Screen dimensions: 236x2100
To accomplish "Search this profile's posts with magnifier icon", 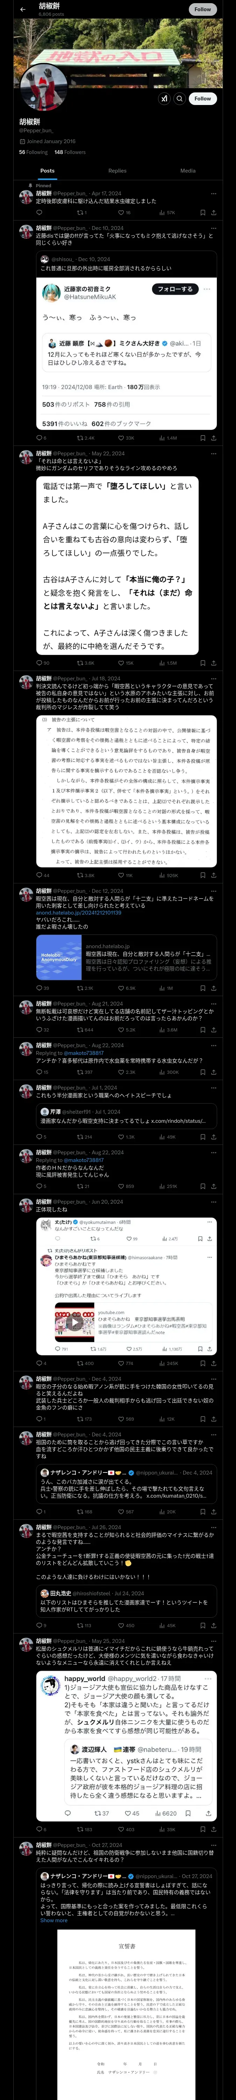I will pyautogui.click(x=180, y=98).
